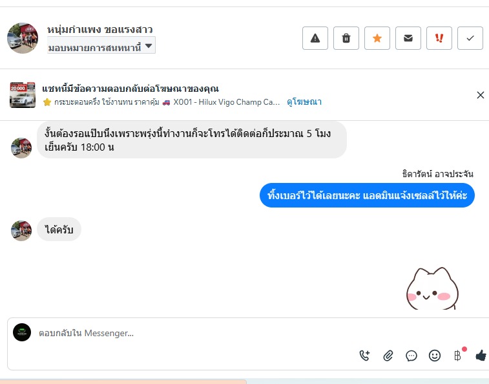The height and width of the screenshot is (384, 489).
Task: Click the spam warning triangle icon
Action: click(x=315, y=39)
